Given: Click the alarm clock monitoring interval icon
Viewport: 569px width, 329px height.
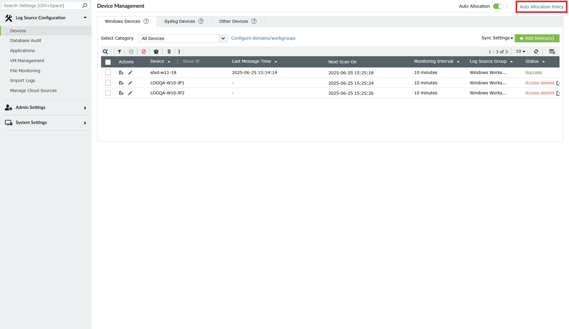Looking at the screenshot, I should pos(156,51).
